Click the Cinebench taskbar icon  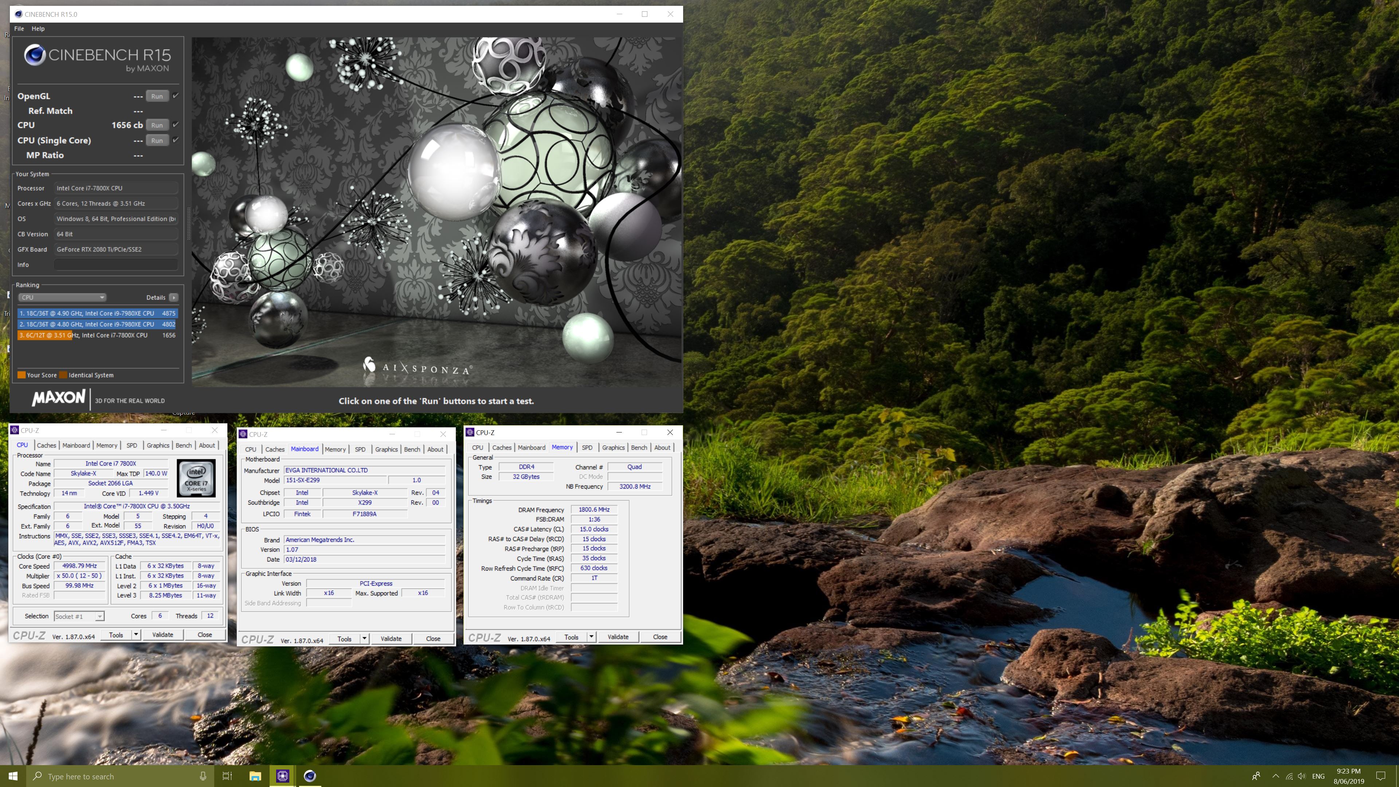coord(310,776)
